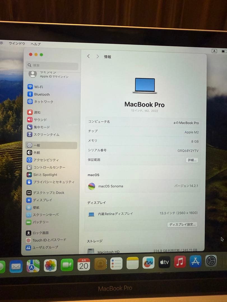Click inside the 検索 search field
This screenshot has height=302, width=227.
tap(52, 65)
